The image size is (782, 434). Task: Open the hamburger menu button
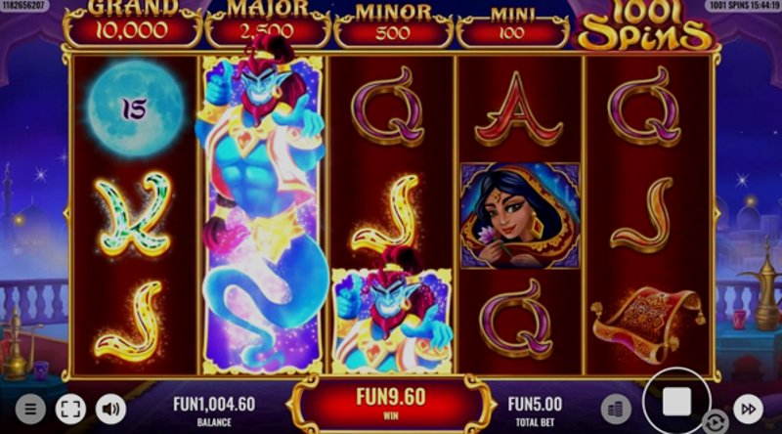[30, 410]
